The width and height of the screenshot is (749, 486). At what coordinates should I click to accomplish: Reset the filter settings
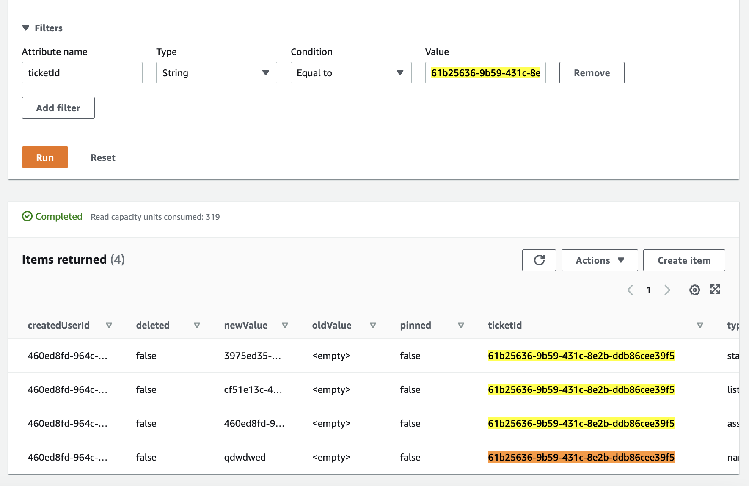pyautogui.click(x=102, y=157)
